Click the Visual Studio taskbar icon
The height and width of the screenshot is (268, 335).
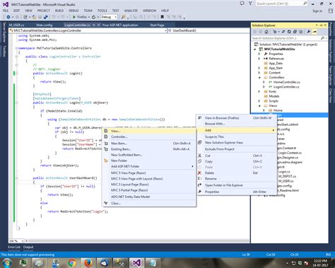pos(136,262)
